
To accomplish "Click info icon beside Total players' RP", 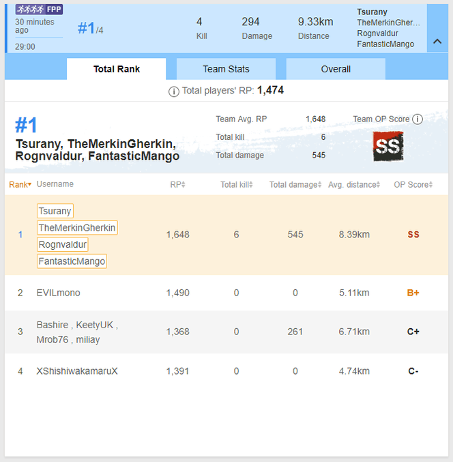I will [x=174, y=91].
